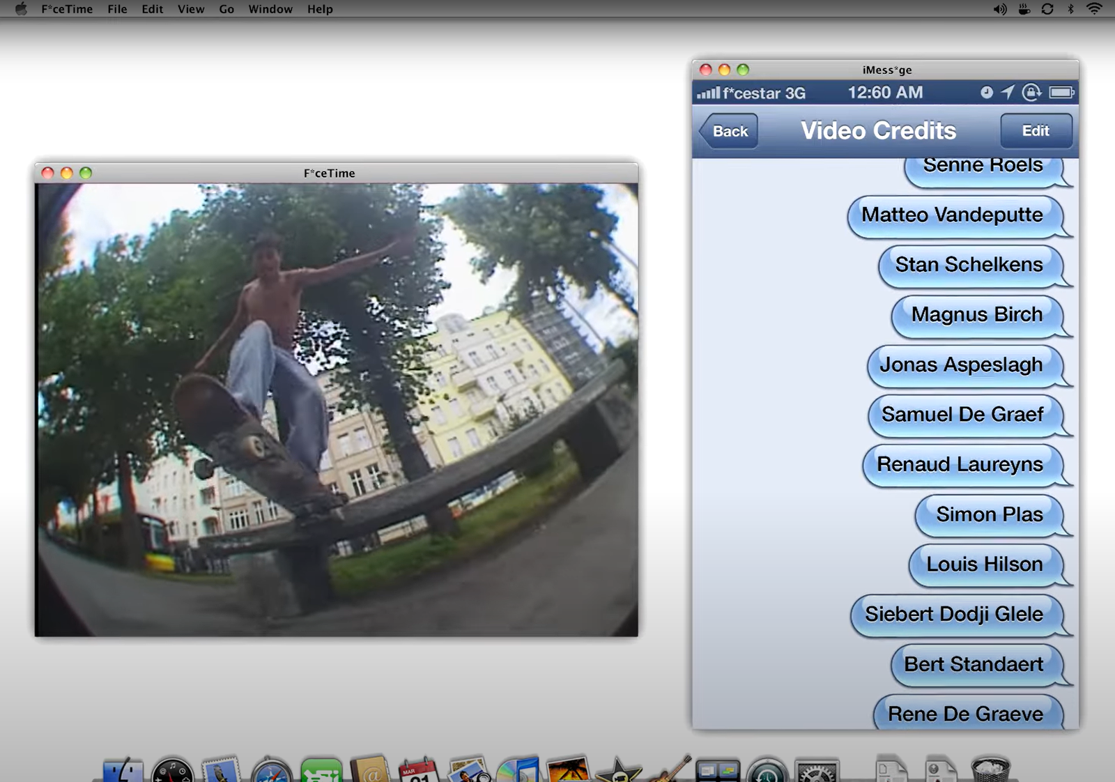Screen dimensions: 1115x782
Task: Select the Bert Standaert message bubble
Action: point(981,666)
